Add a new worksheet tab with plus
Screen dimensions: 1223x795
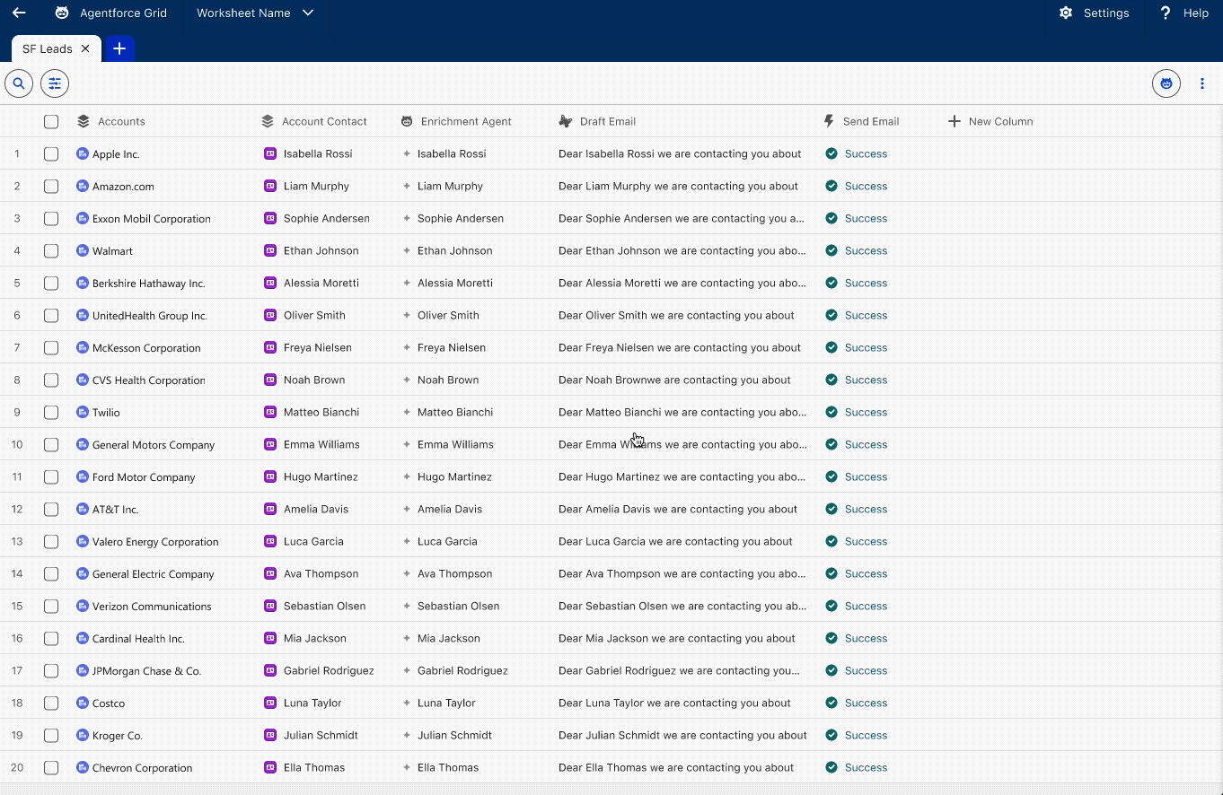click(x=119, y=48)
